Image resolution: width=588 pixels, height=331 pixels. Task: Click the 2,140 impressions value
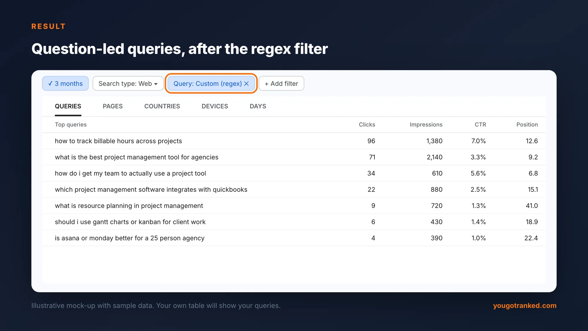click(x=434, y=157)
